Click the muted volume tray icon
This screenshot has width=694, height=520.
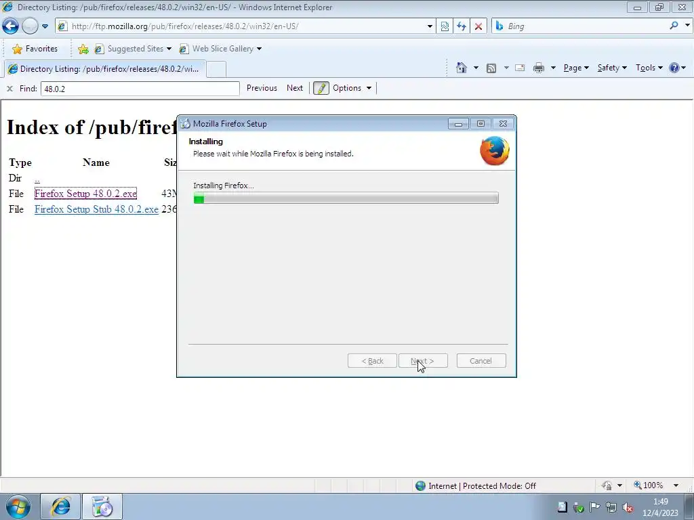click(627, 507)
